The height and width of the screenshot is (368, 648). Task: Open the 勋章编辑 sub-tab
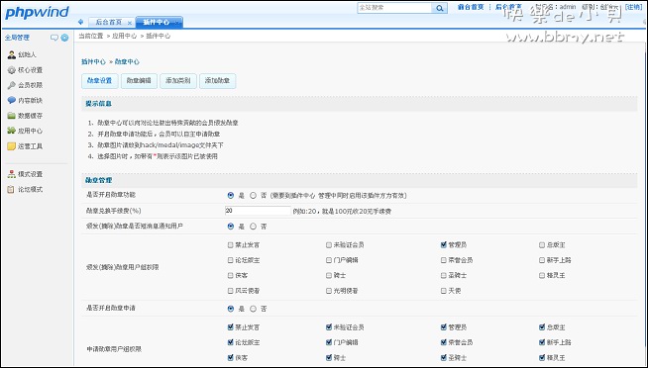139,81
